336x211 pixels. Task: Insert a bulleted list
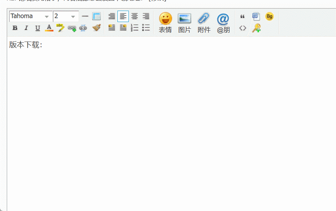click(x=146, y=28)
